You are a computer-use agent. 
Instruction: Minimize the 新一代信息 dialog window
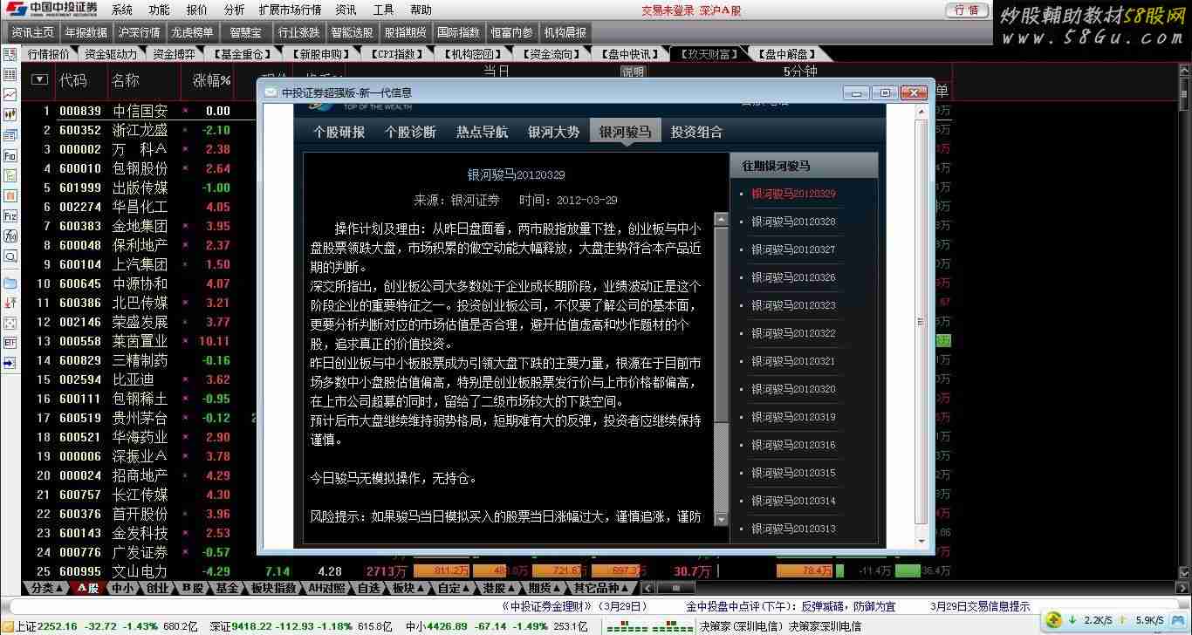coord(857,93)
